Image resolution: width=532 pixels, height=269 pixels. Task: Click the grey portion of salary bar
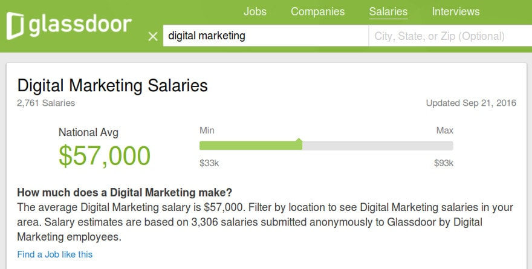click(378, 146)
